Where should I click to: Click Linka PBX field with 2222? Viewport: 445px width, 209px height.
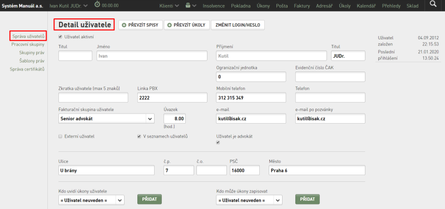tap(172, 98)
